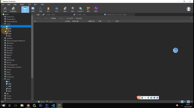Open the Charts icon in the toolbar
The width and height of the screenshot is (194, 108).
point(96,10)
